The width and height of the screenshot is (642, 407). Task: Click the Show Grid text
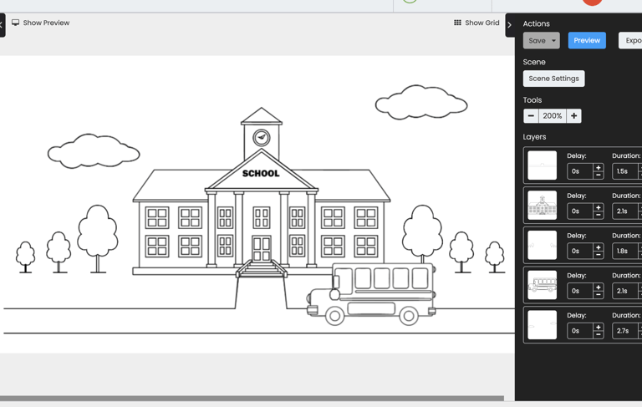pos(481,23)
